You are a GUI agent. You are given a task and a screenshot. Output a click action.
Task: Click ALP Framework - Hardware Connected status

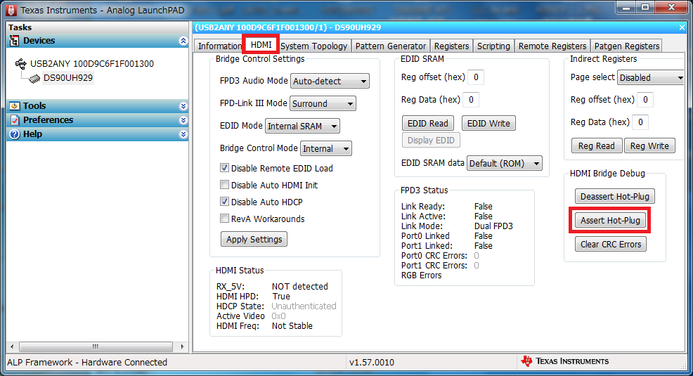[x=87, y=363]
